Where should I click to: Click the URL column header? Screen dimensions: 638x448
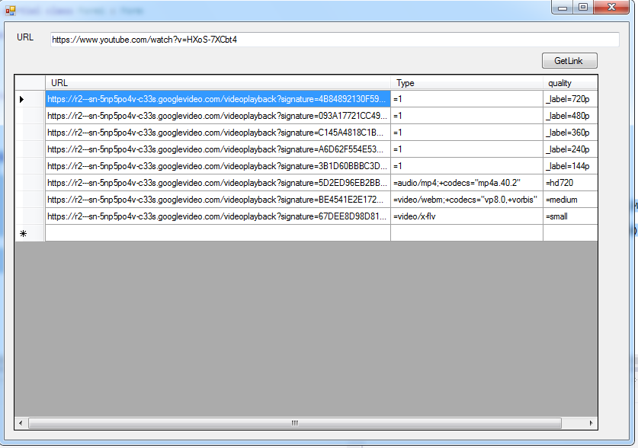pos(218,83)
